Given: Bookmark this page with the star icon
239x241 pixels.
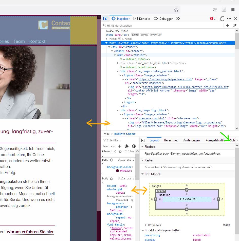Looking at the screenshot, I should click(x=176, y=10).
